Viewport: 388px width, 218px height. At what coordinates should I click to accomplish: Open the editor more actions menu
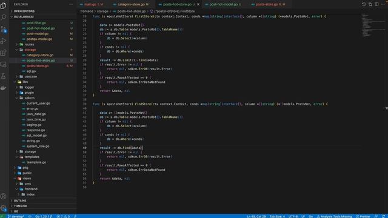click(383, 4)
